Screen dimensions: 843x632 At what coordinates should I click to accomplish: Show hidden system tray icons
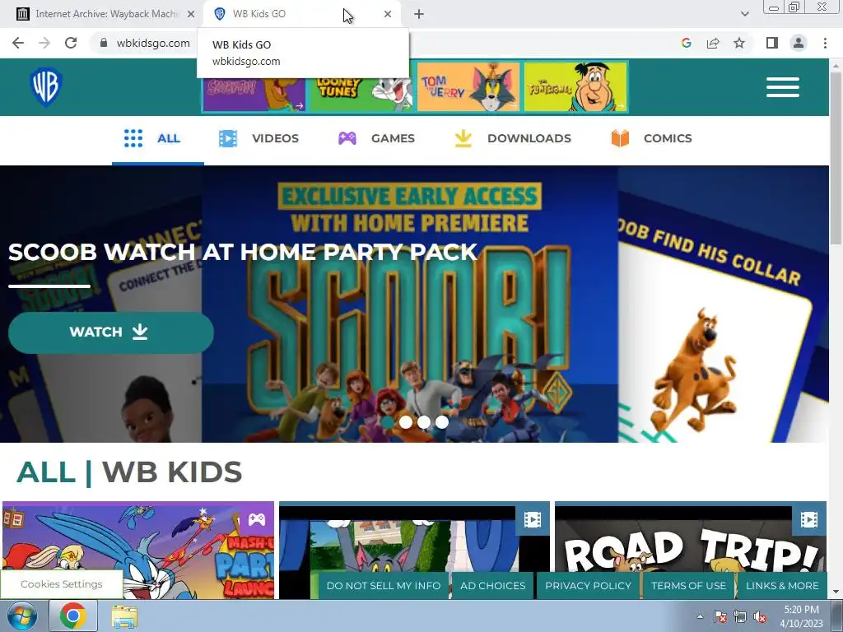pos(700,616)
